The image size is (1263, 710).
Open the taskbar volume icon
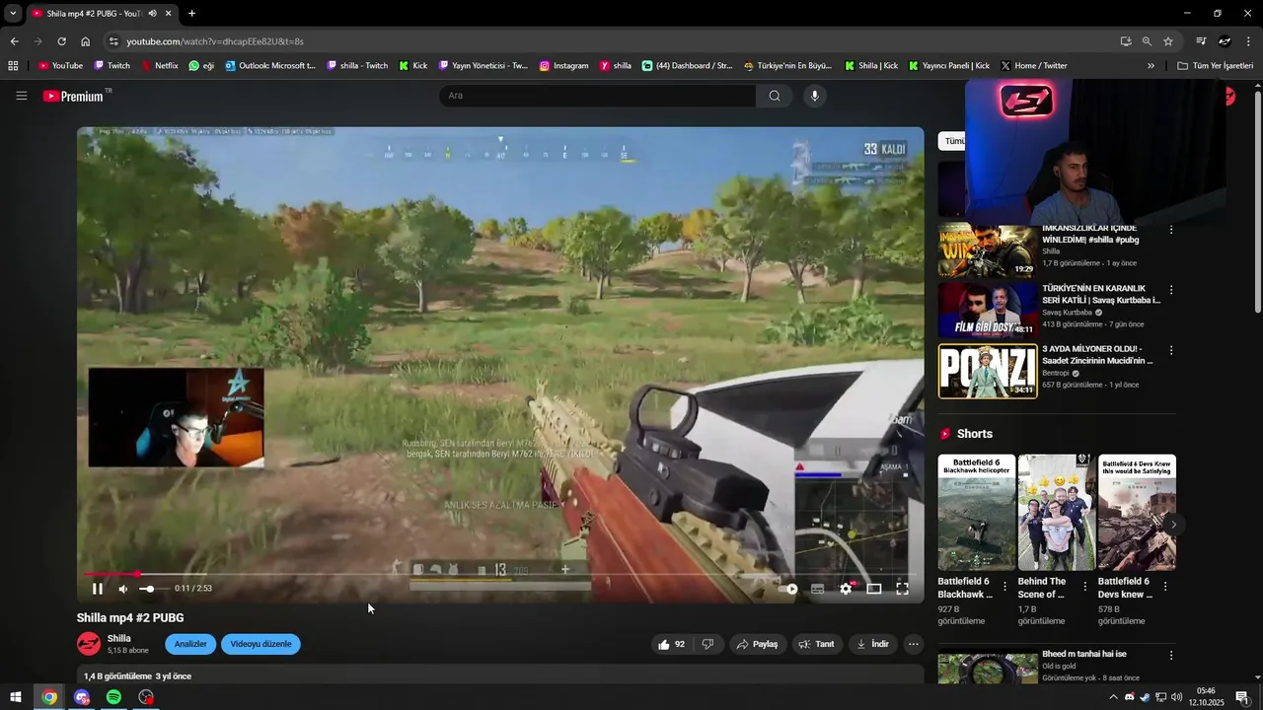point(1176,697)
